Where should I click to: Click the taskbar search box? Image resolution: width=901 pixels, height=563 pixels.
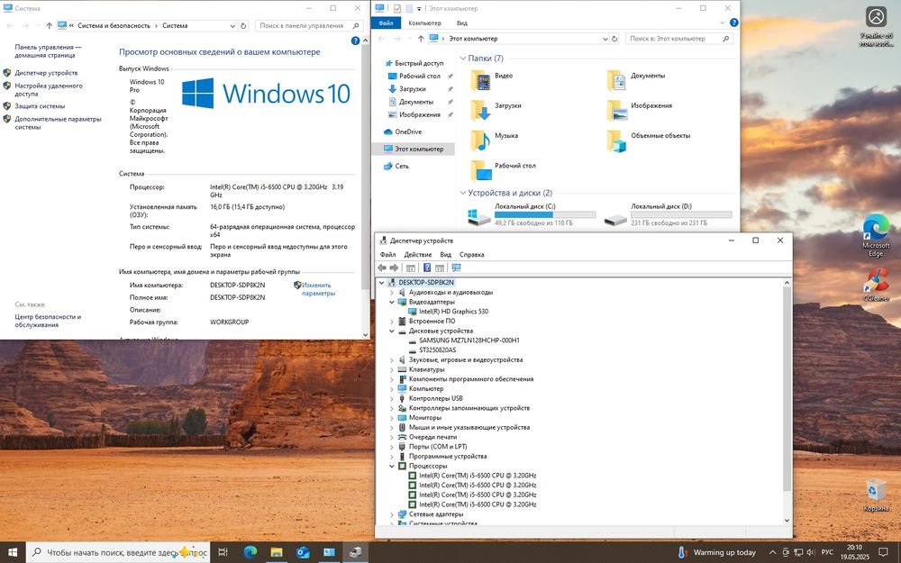pyautogui.click(x=118, y=552)
